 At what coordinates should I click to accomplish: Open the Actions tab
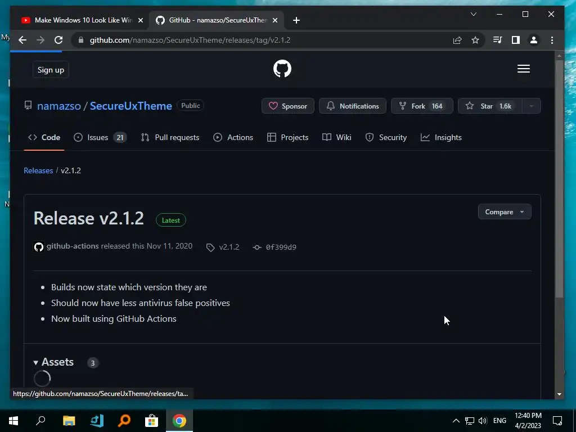tap(233, 137)
